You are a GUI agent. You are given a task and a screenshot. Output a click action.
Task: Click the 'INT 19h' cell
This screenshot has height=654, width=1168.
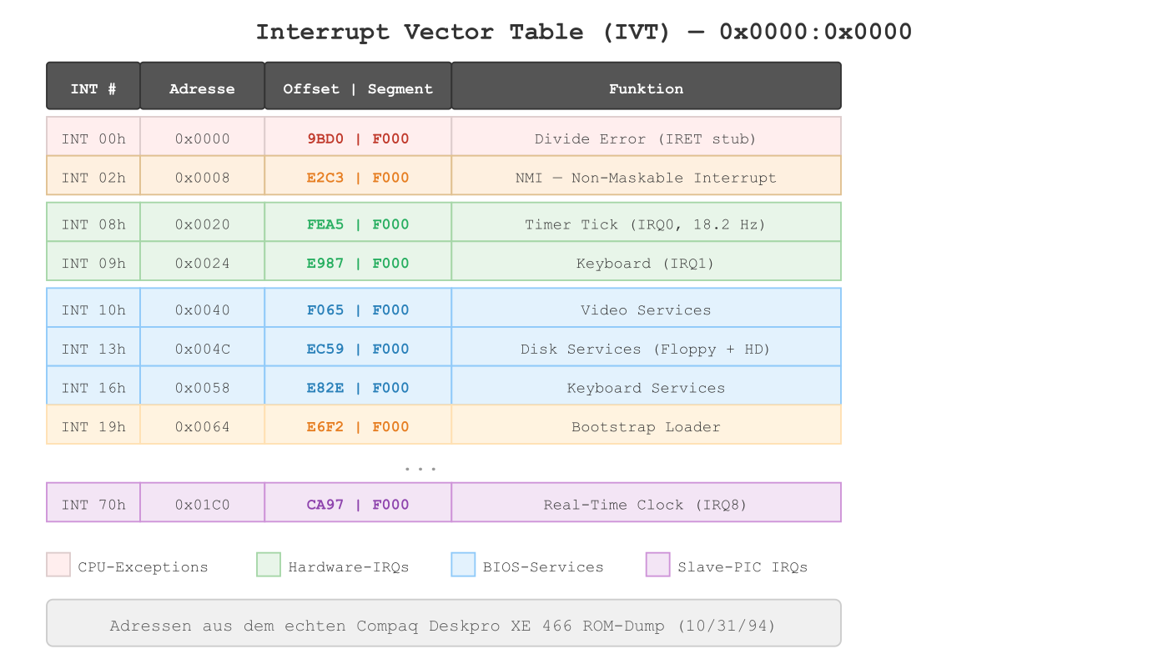tap(93, 425)
